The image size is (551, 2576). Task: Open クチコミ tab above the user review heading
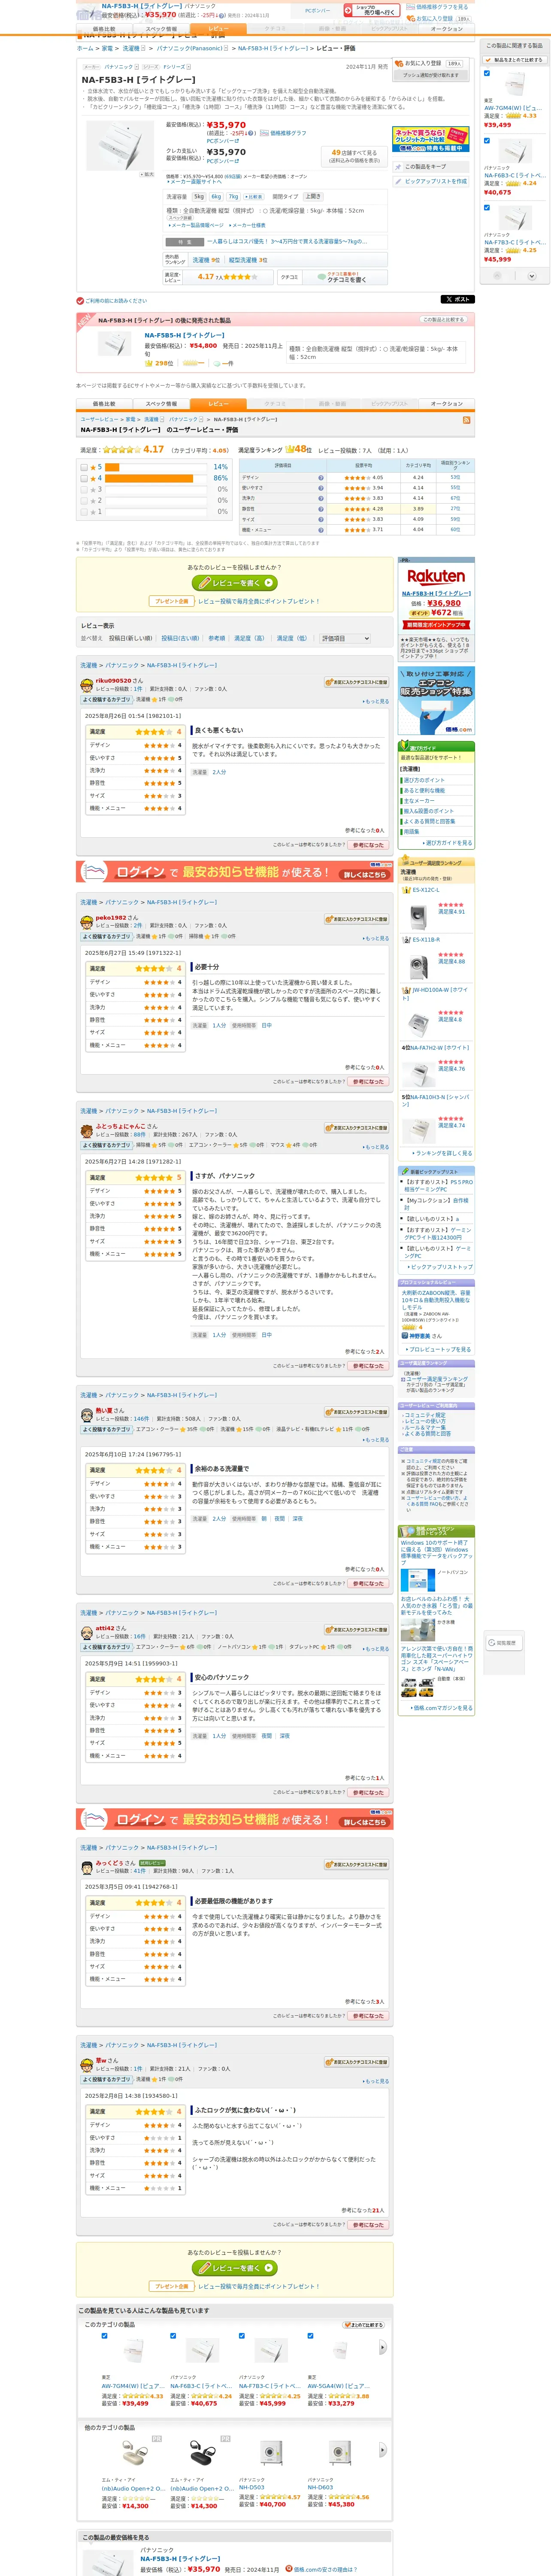(274, 404)
